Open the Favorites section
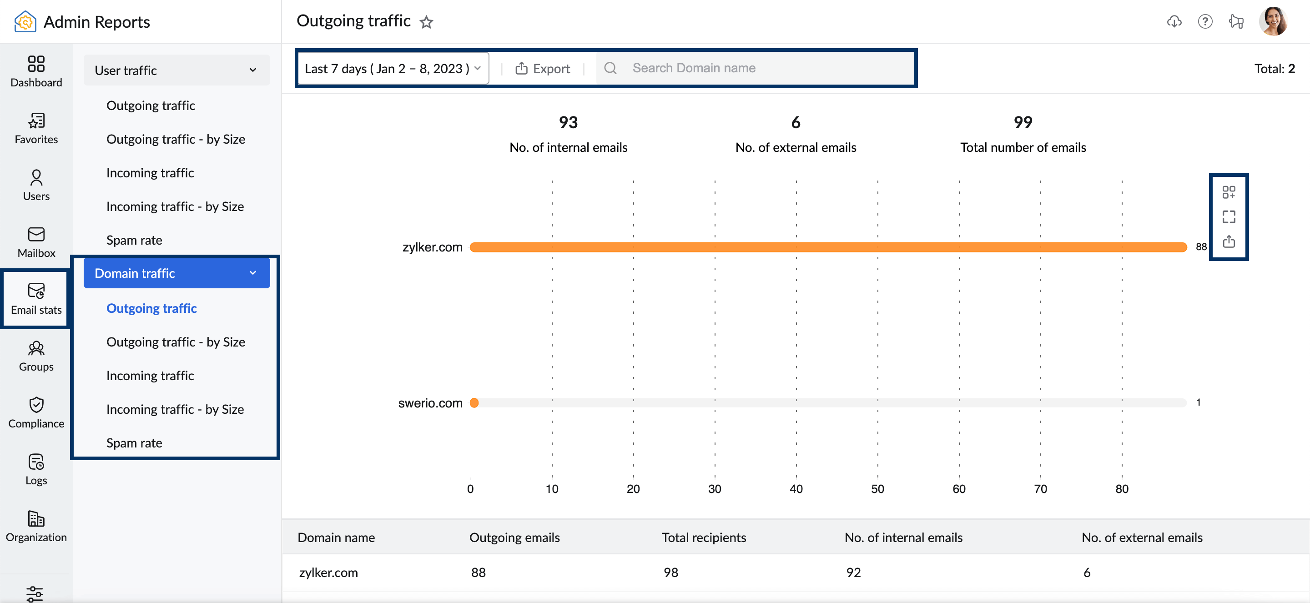1310x603 pixels. click(x=36, y=128)
